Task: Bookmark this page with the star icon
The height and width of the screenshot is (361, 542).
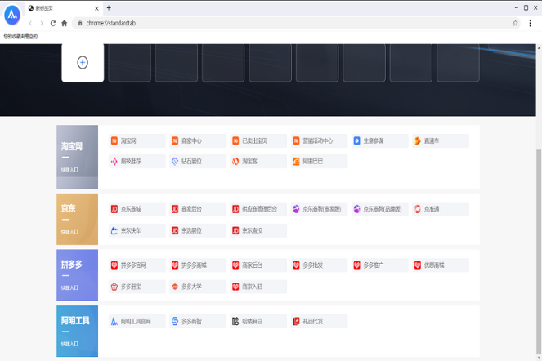Action: 515,23
